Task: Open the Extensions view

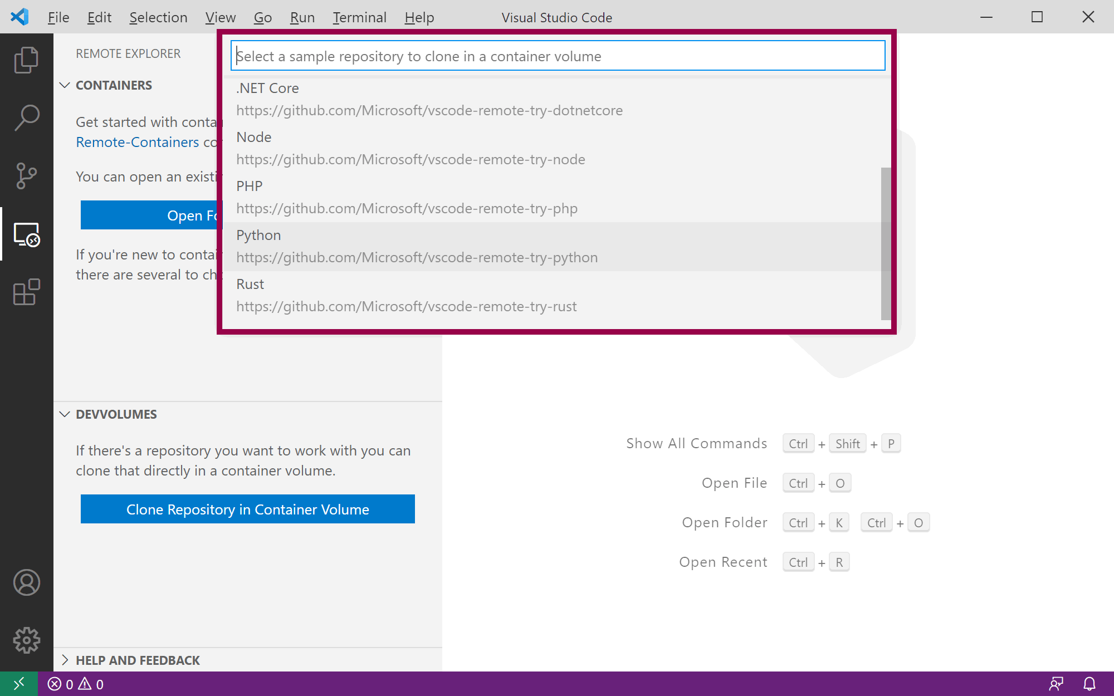Action: (x=26, y=292)
